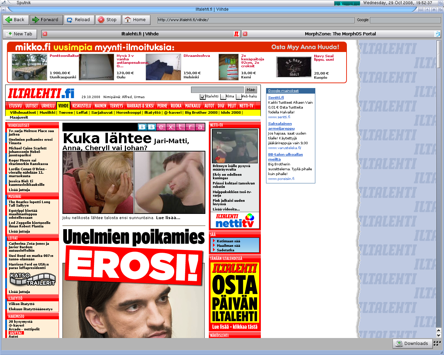Open the BB-talon ulkoallas meiltä ad link
Image resolution: width=444 pixels, height=355 pixels.
pyautogui.click(x=285, y=157)
